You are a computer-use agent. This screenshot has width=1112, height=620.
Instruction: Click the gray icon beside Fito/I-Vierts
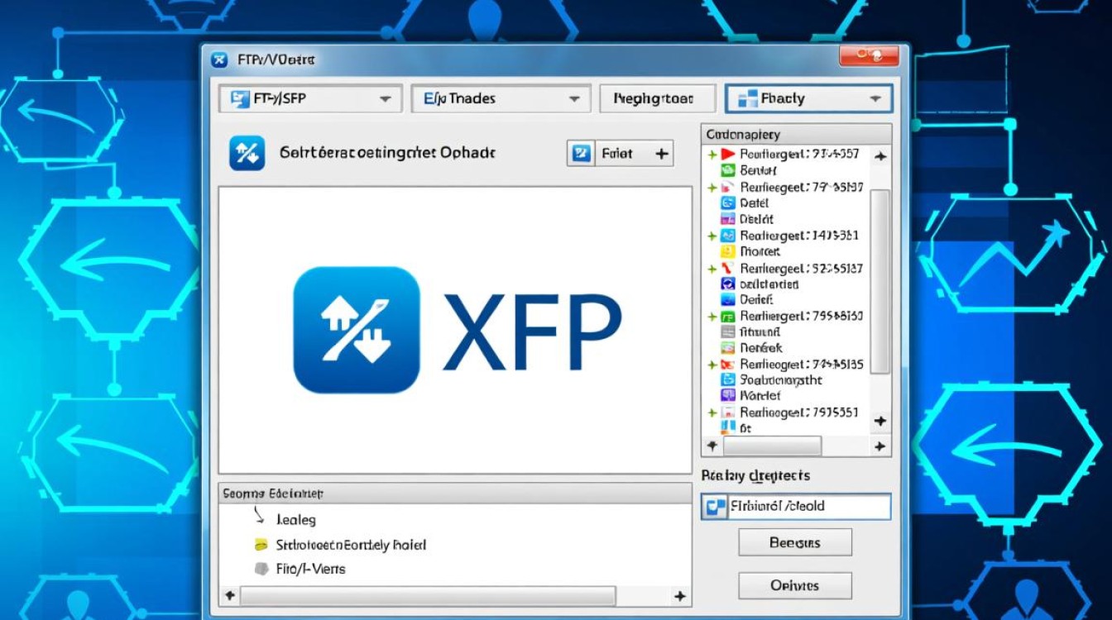[x=261, y=569]
